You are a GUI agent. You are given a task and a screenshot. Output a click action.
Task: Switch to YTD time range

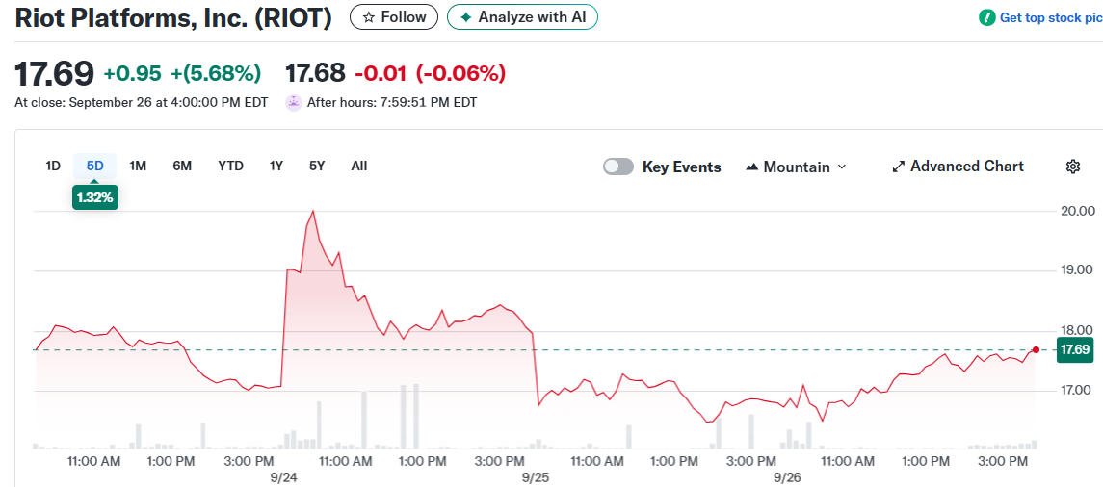point(230,166)
